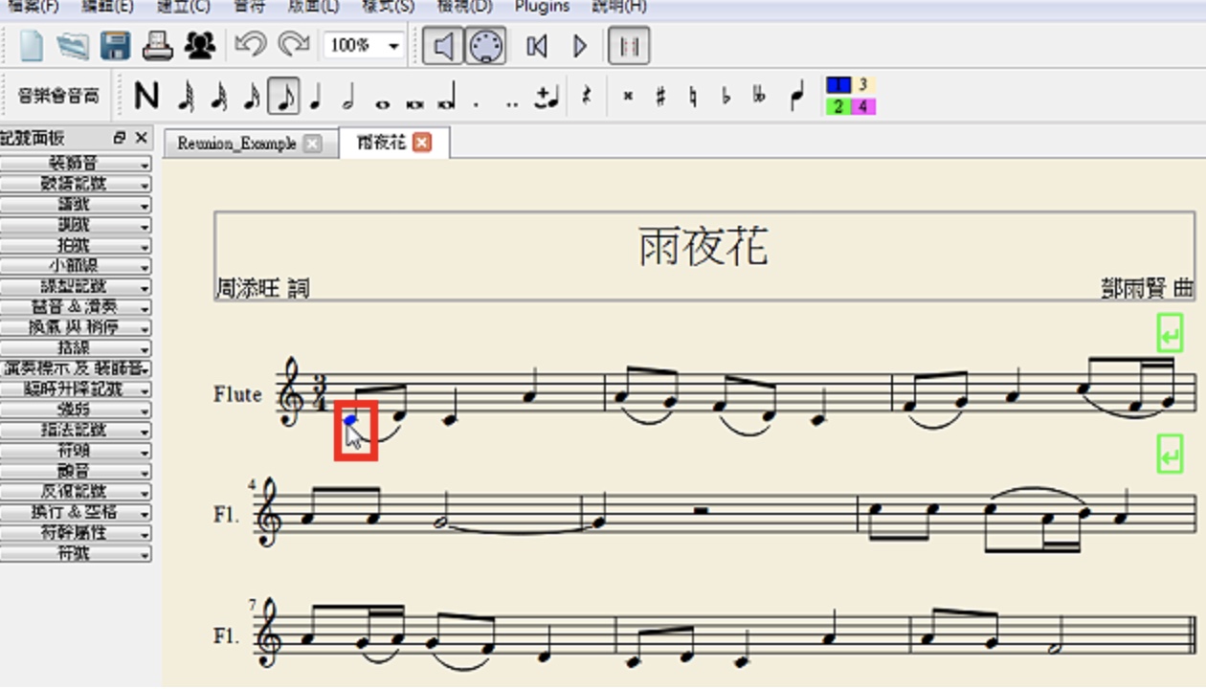Apply the flat accidental
This screenshot has height=689, width=1206.
point(726,97)
